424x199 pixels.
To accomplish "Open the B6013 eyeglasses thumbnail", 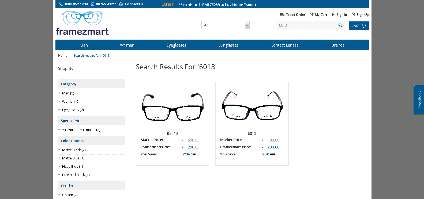I will point(172,107).
